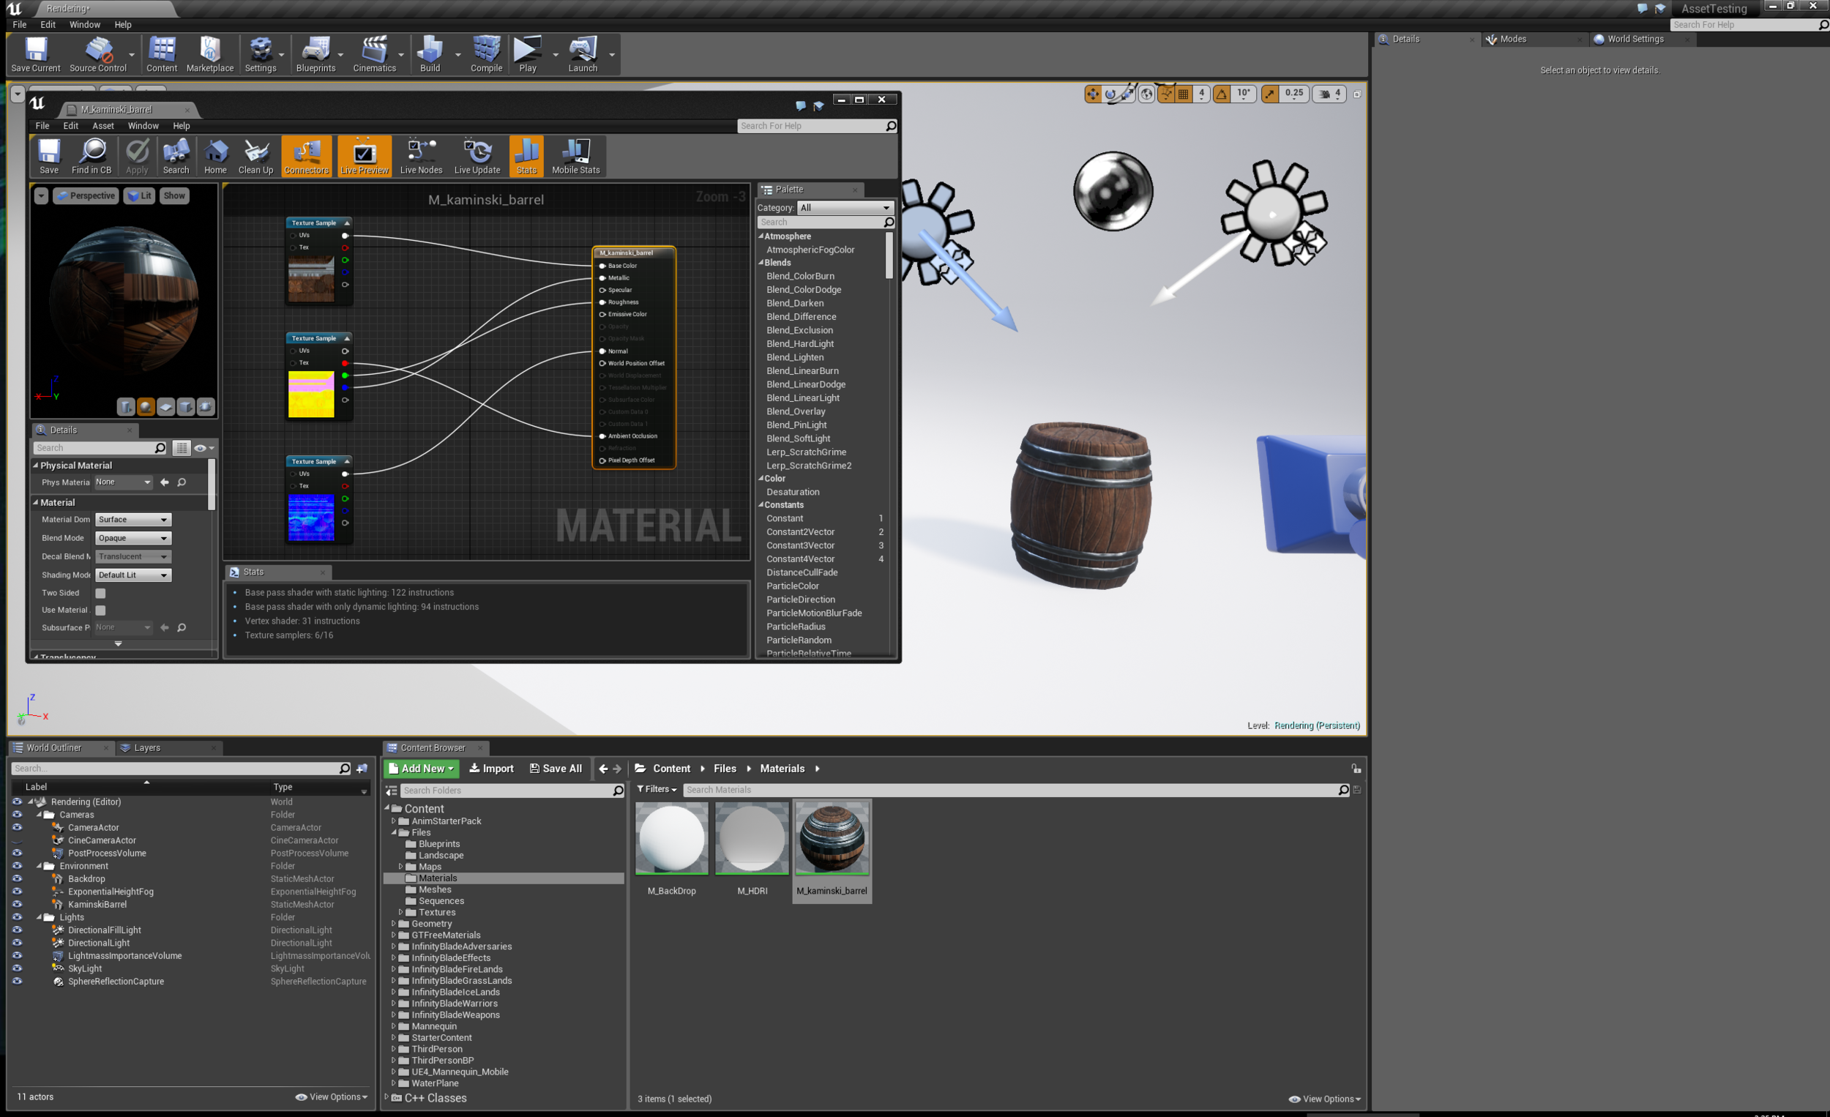Toggle Live Nodes button

421,157
